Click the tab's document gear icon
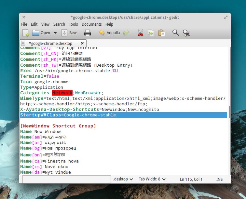Image resolution: width=246 pixels, height=199 pixels. (x=23, y=43)
